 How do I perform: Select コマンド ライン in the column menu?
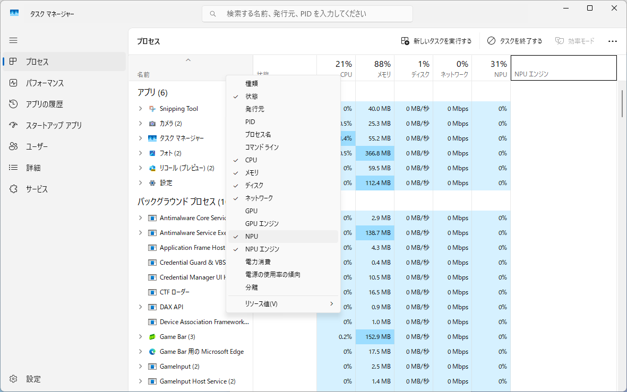tap(283, 147)
